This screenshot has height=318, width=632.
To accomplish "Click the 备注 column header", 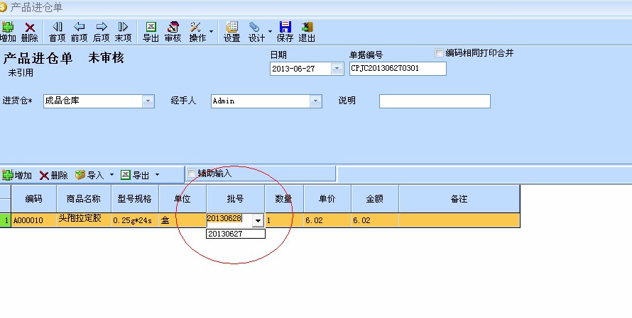I will point(459,198).
